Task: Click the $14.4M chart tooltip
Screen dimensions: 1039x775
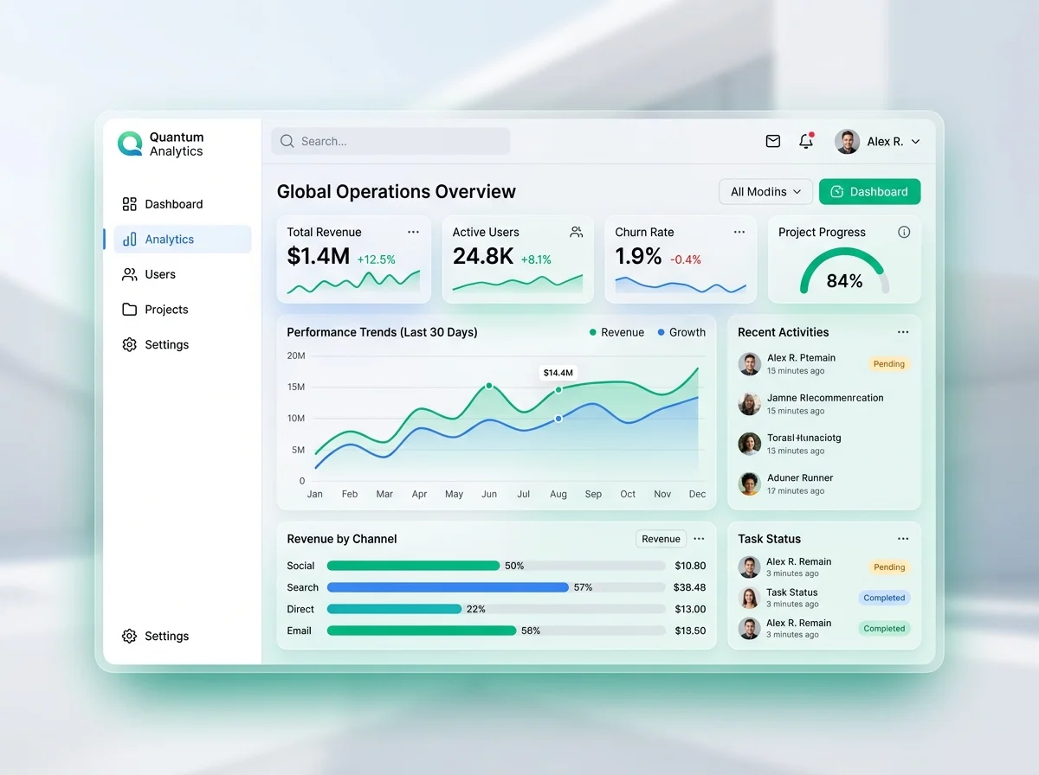Action: (x=558, y=373)
